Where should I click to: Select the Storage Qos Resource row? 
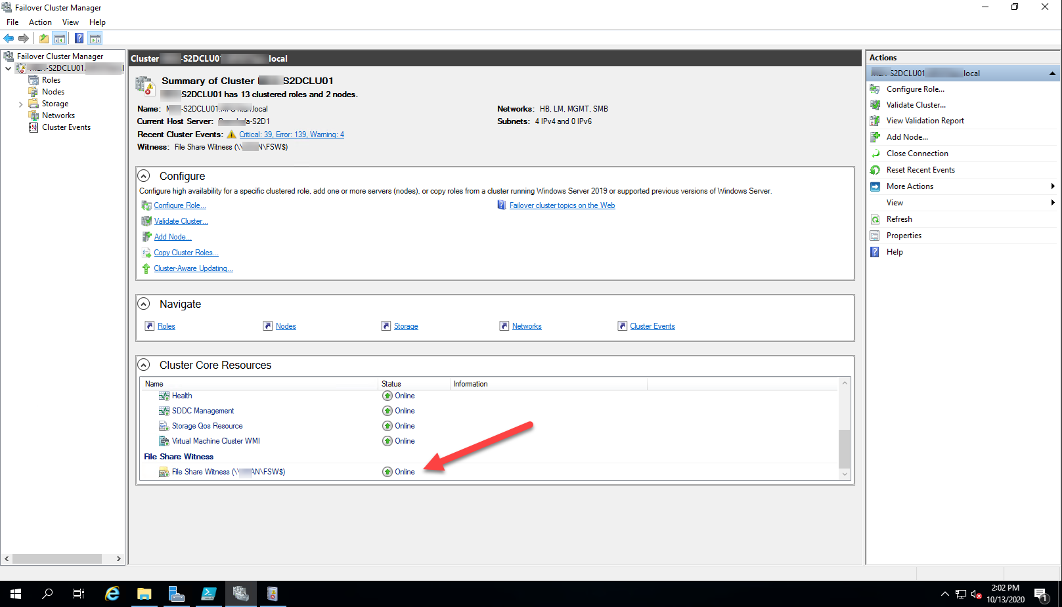[489, 426]
